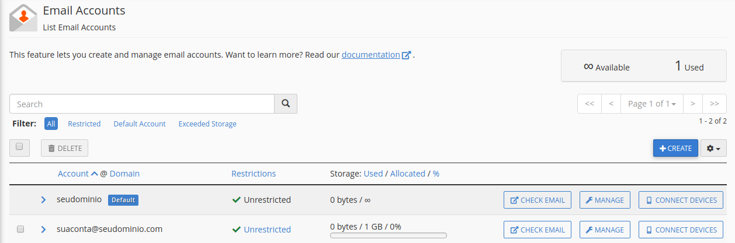Click the external link icon beside documentation

coord(407,55)
